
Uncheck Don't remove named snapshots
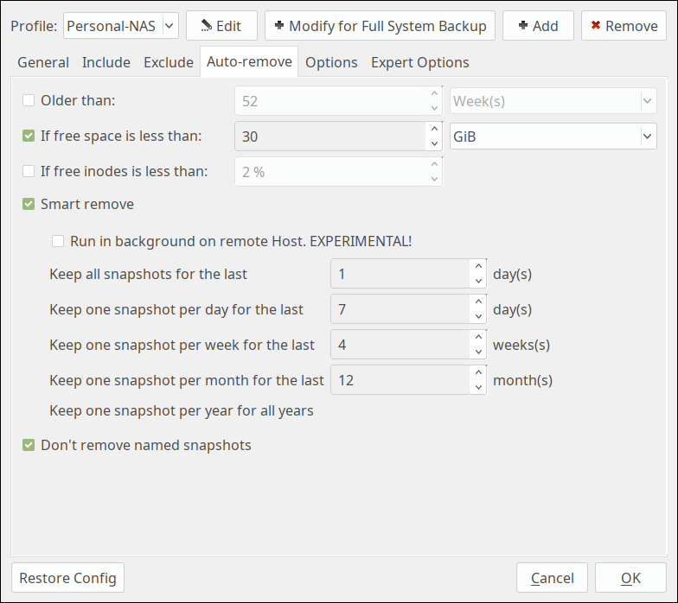tap(29, 445)
